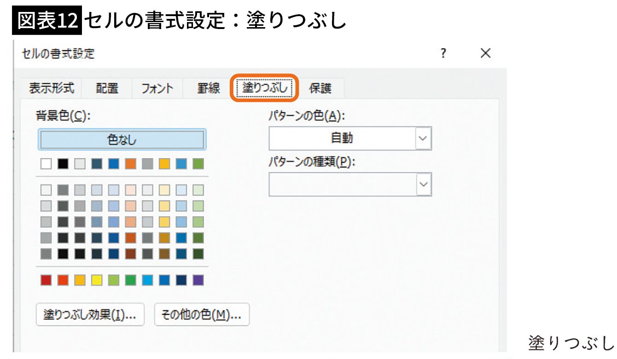617x359 pixels.
Task: Choose the purple standard color swatch
Action: [198, 280]
